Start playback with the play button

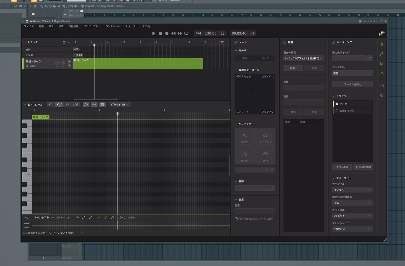pyautogui.click(x=154, y=33)
